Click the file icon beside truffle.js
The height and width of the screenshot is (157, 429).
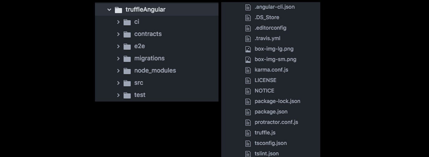(x=248, y=133)
